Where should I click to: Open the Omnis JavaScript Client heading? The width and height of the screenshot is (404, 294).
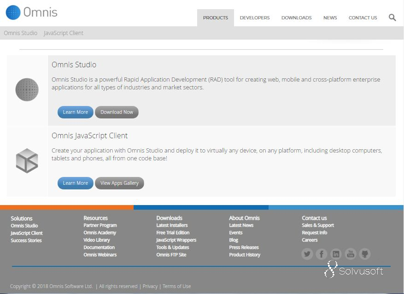click(90, 135)
